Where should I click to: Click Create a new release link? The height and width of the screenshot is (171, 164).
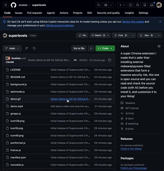pos(131,149)
